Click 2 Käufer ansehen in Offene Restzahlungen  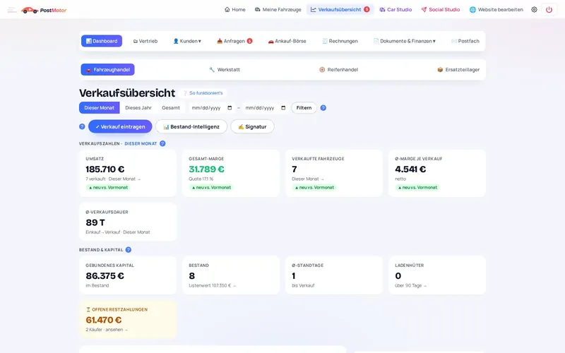pyautogui.click(x=107, y=330)
